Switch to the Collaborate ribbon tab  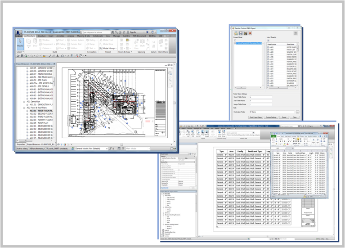(x=98, y=36)
